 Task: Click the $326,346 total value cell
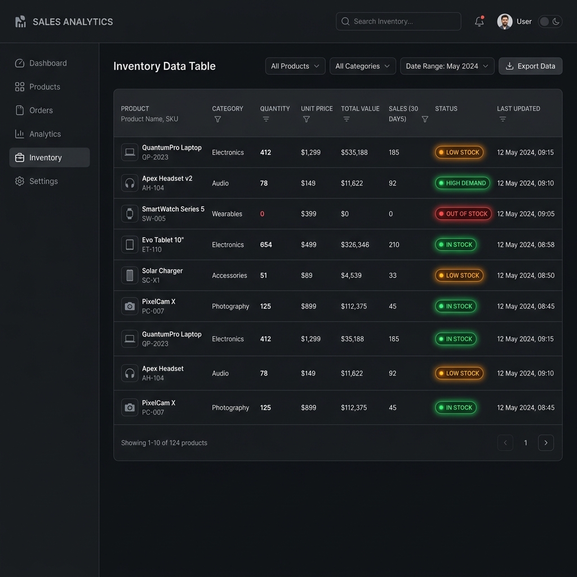point(355,245)
